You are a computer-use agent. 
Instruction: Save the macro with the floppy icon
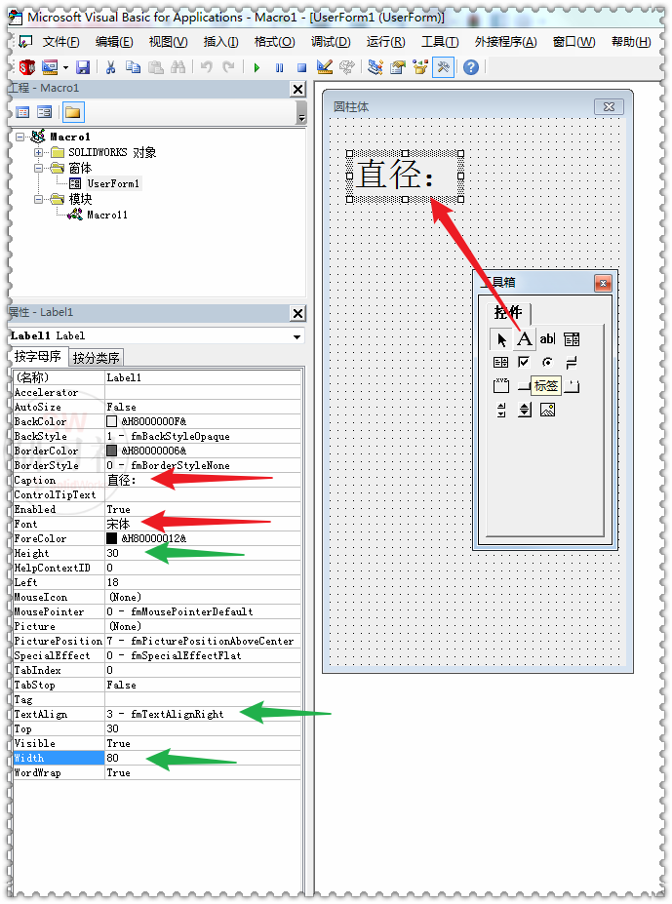[x=83, y=67]
